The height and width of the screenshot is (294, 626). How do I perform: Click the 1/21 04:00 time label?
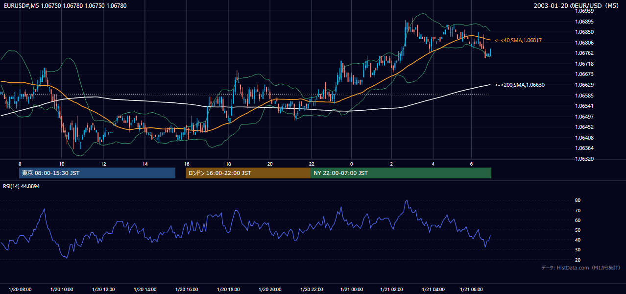(433, 290)
